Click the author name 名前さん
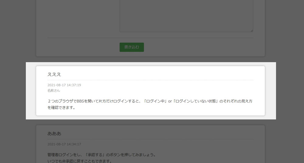The image size is (304, 163). pos(54,90)
